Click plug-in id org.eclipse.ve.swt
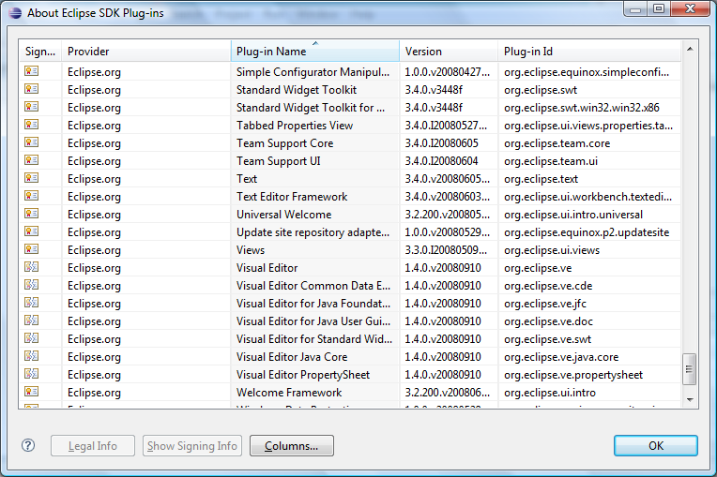 pyautogui.click(x=547, y=339)
